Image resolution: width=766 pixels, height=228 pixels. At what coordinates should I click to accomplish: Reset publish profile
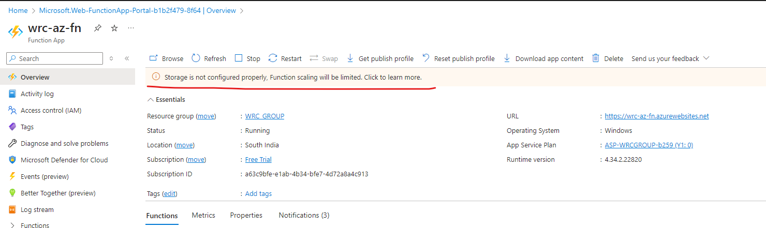click(x=459, y=58)
